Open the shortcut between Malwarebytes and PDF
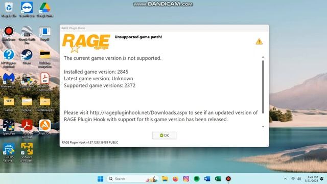 click(27, 81)
